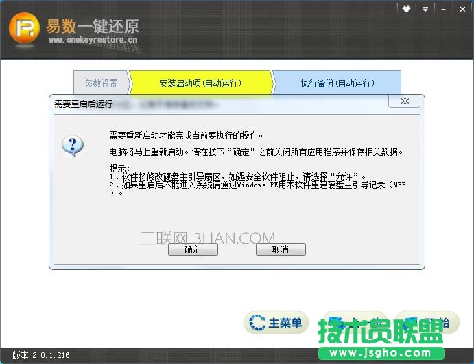Open the skin (shirt) icon

[x=409, y=9]
